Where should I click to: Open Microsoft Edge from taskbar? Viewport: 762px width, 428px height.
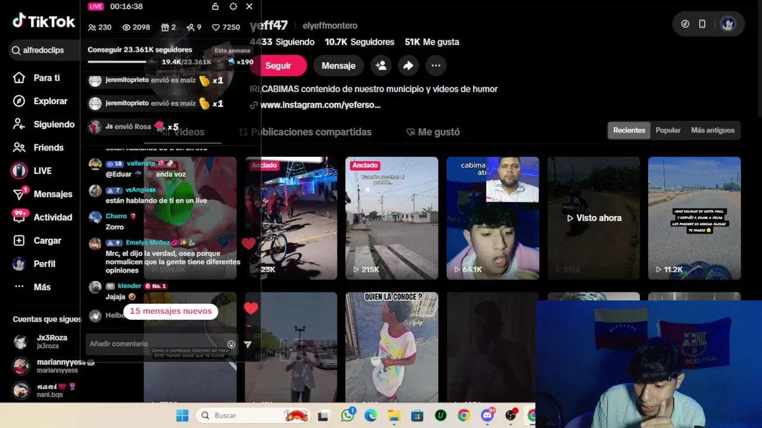pyautogui.click(x=370, y=416)
